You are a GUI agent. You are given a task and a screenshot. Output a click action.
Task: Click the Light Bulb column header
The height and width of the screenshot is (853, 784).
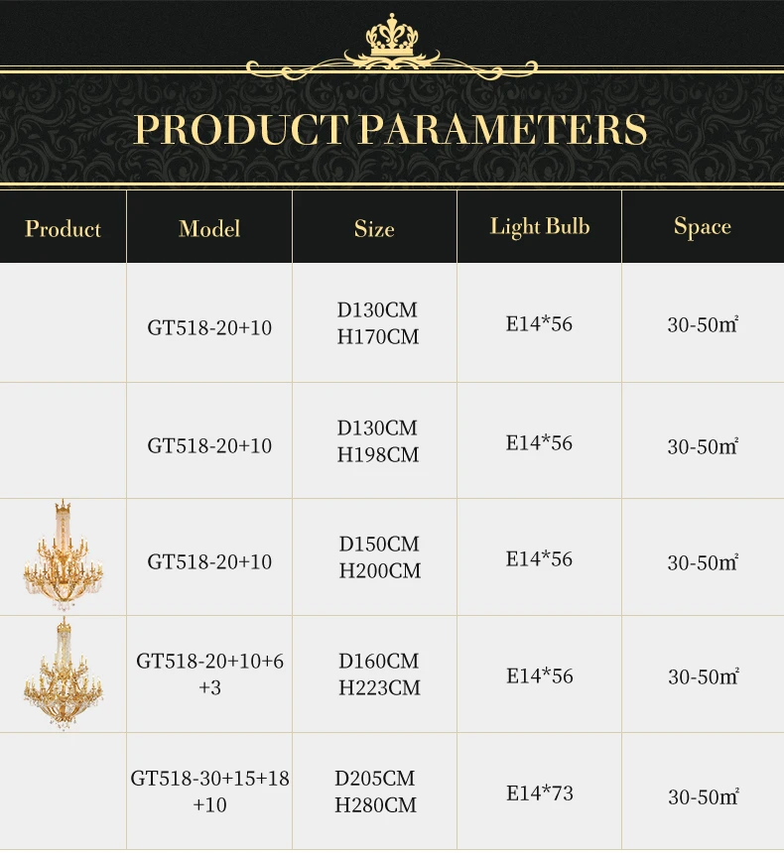[539, 227]
